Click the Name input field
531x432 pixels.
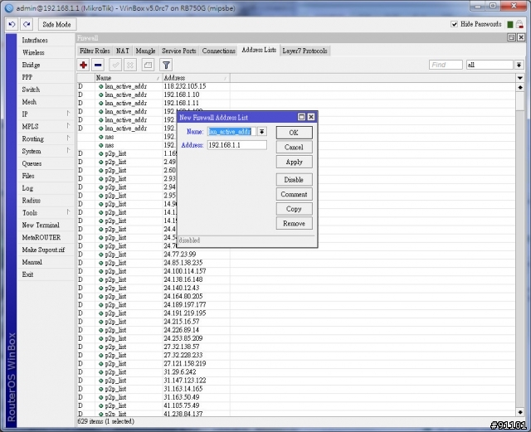pos(232,131)
